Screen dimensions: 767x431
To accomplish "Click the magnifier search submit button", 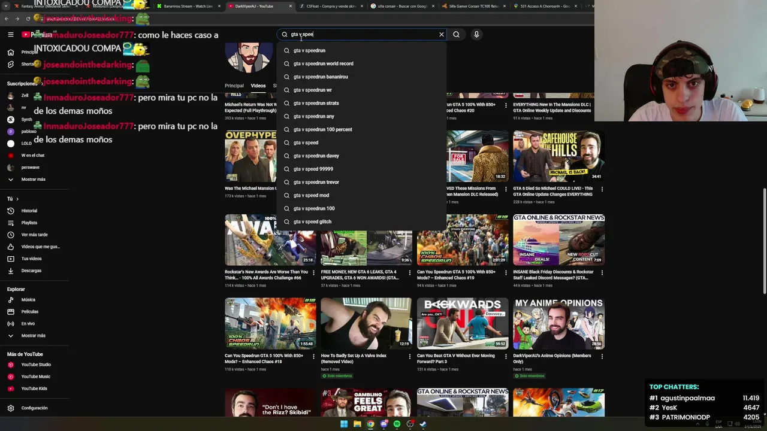I will pos(456,35).
